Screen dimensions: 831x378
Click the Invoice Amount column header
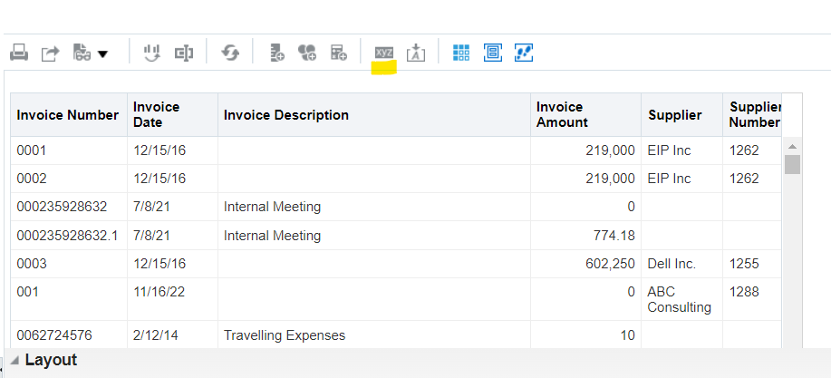pyautogui.click(x=562, y=114)
